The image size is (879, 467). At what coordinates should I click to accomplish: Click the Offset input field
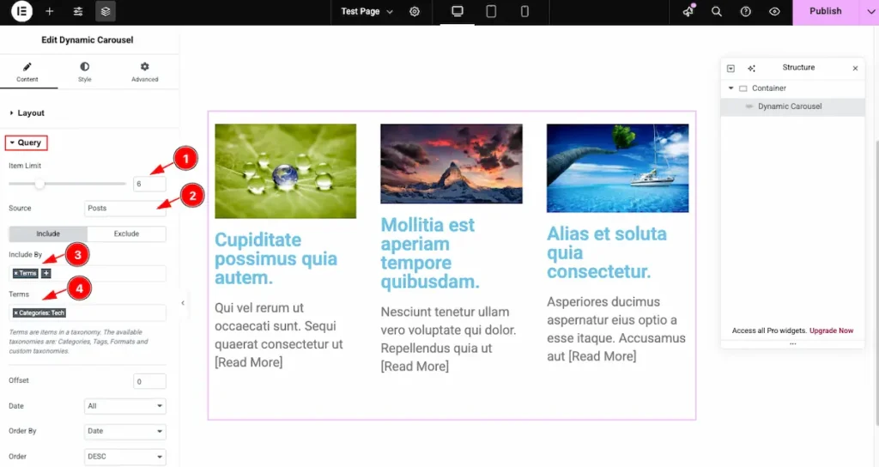coord(149,381)
